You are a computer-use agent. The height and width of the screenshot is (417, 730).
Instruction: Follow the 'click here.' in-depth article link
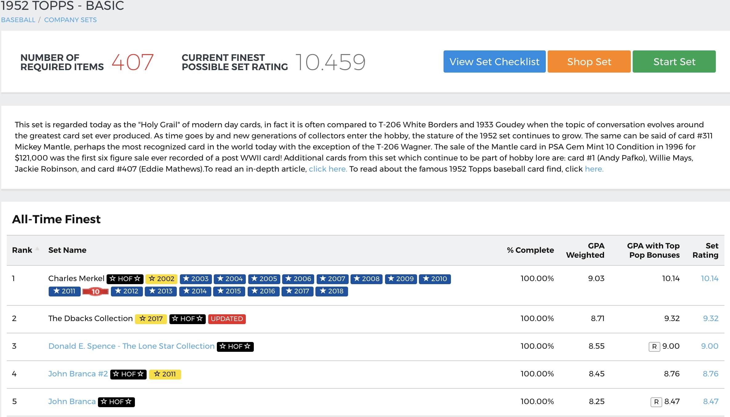(328, 169)
